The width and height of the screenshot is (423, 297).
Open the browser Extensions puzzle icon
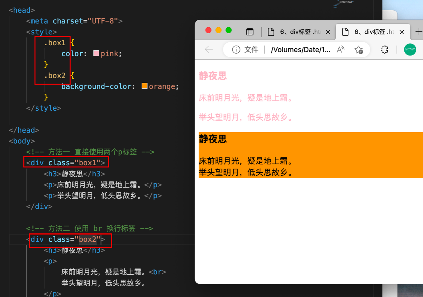tap(385, 49)
